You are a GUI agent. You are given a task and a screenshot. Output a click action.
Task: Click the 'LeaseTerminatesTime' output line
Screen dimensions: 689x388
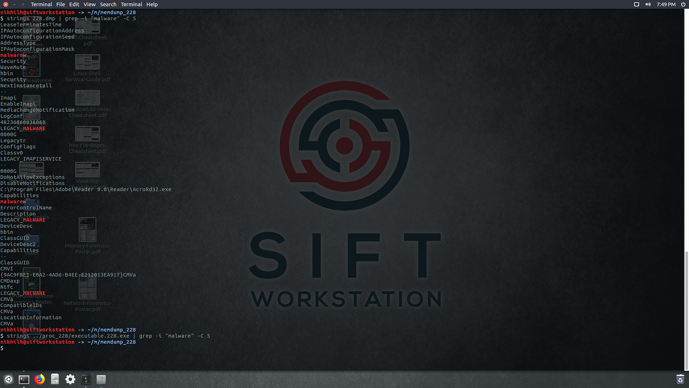(31, 25)
